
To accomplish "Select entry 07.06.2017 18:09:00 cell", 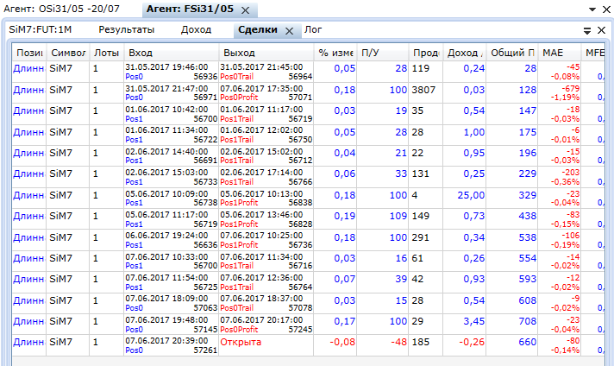I will (x=171, y=304).
